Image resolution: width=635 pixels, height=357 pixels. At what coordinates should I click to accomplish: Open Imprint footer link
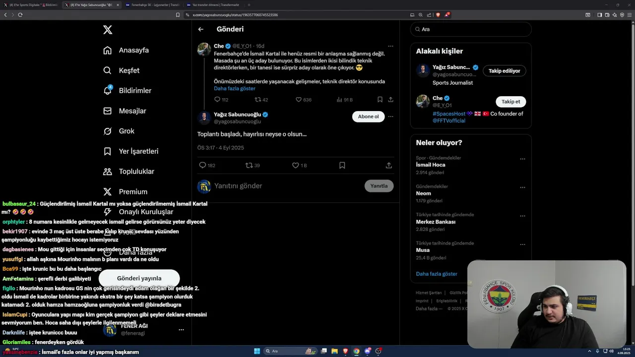[x=422, y=301]
